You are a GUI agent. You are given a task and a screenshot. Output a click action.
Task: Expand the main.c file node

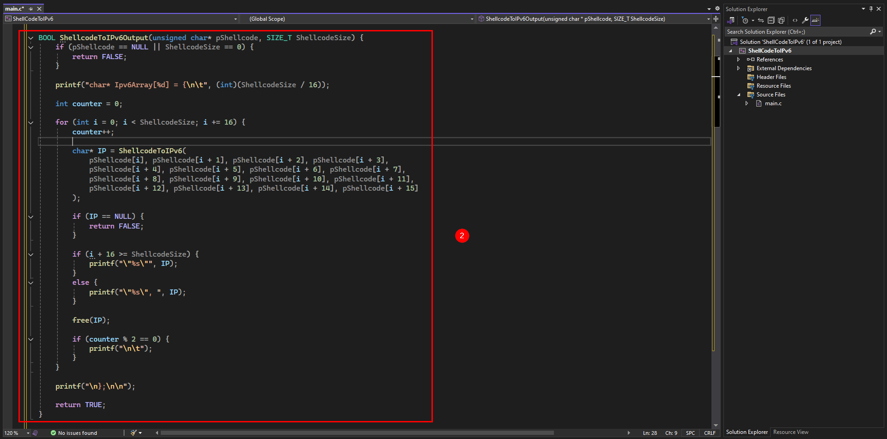click(x=747, y=103)
